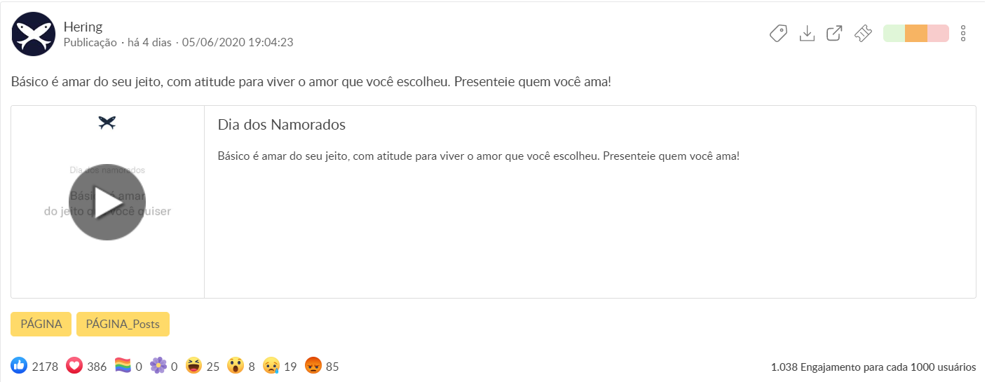This screenshot has height=382, width=994.
Task: Click the purple flower reaction icon
Action: [x=158, y=366]
